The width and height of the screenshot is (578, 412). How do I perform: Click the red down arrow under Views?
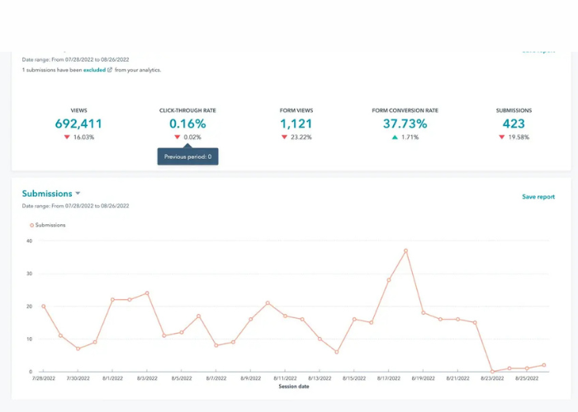[67, 137]
